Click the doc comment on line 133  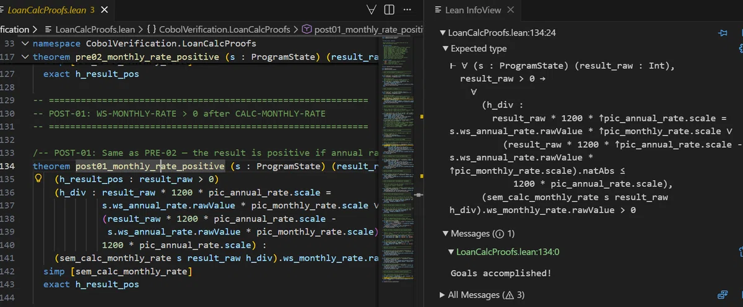pos(206,153)
